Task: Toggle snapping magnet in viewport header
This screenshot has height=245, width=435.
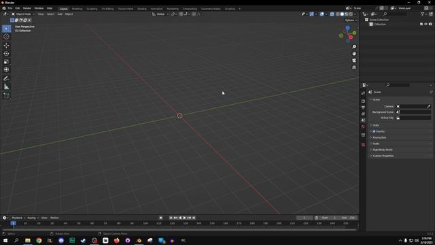Action: point(181,14)
